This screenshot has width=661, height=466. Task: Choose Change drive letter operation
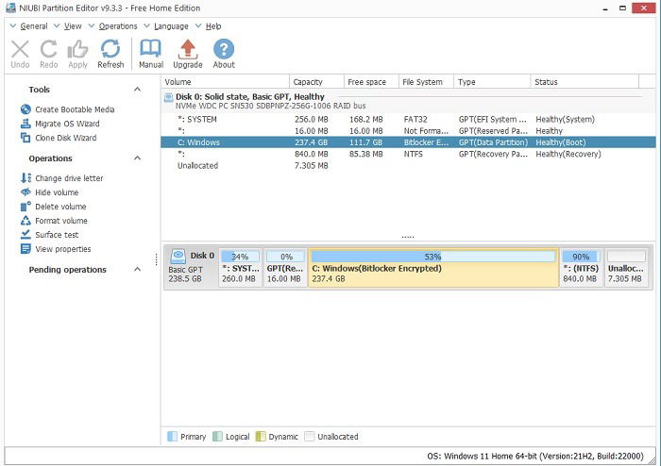click(69, 178)
